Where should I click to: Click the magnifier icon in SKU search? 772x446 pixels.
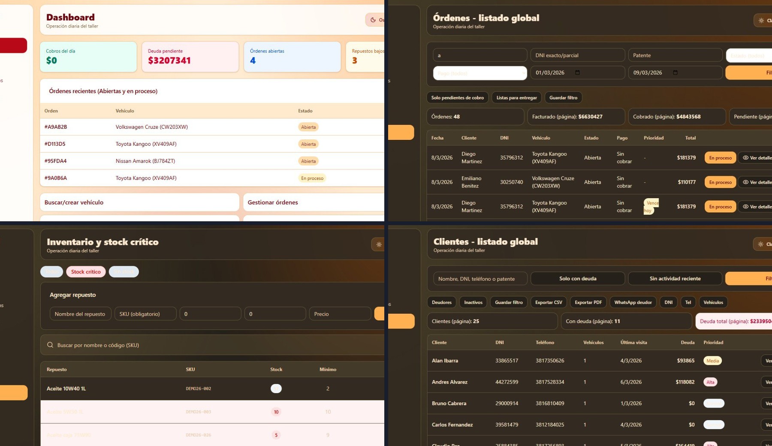coord(50,345)
